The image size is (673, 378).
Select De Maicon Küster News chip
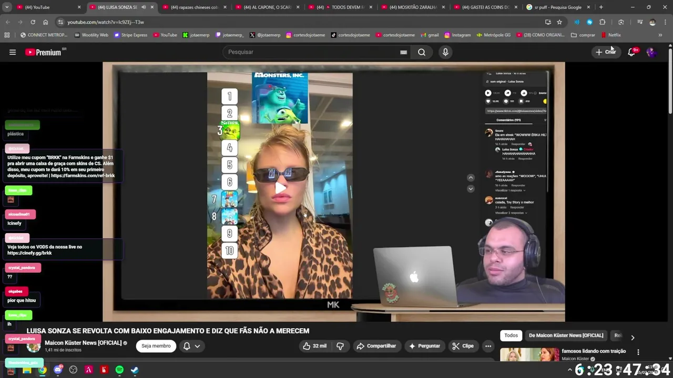[566, 335]
